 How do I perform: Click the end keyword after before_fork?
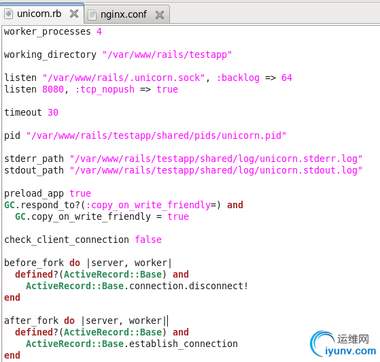12,297
